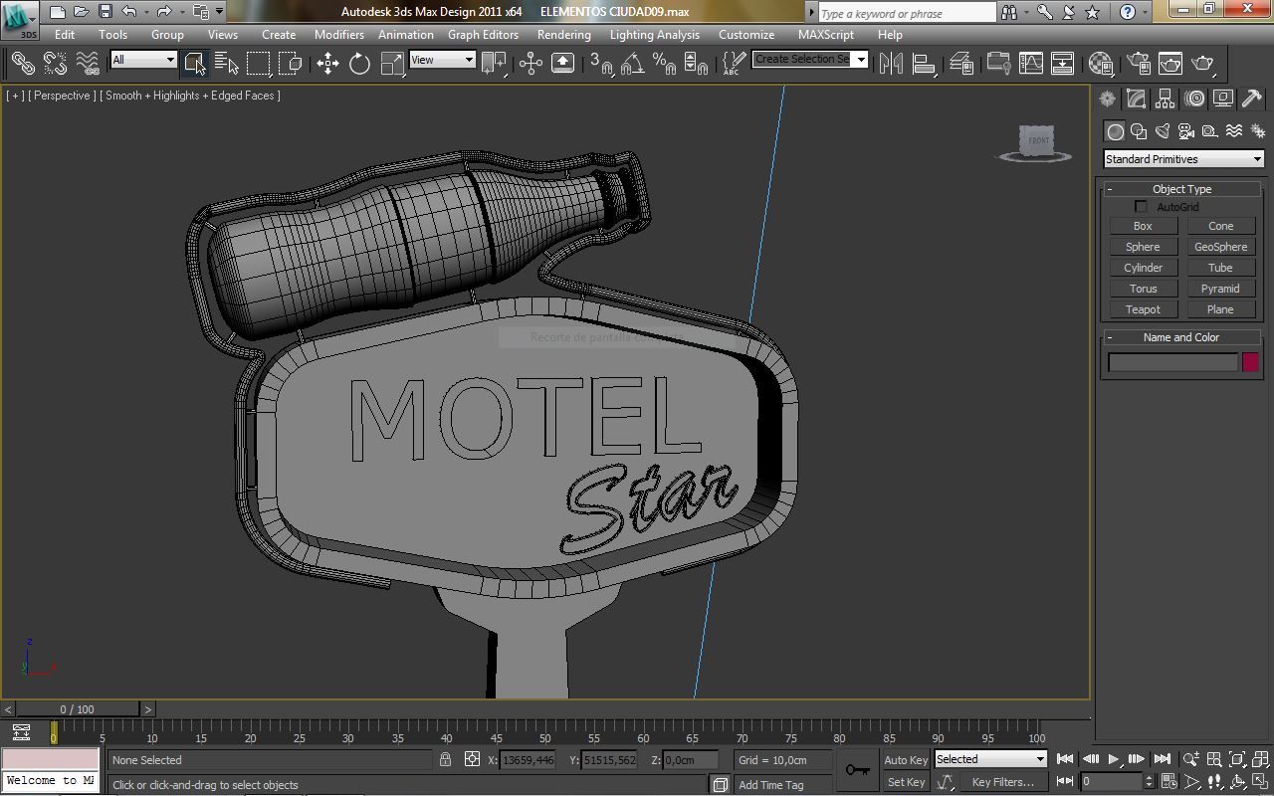Open the Standard Primitives dropdown
The image size is (1274, 796).
(x=1183, y=159)
